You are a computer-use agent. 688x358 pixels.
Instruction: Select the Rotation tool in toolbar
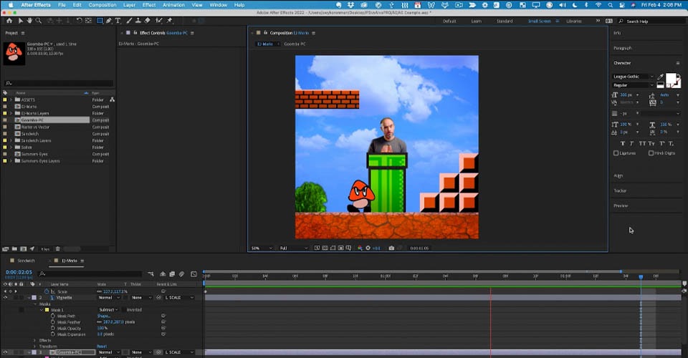[79, 21]
